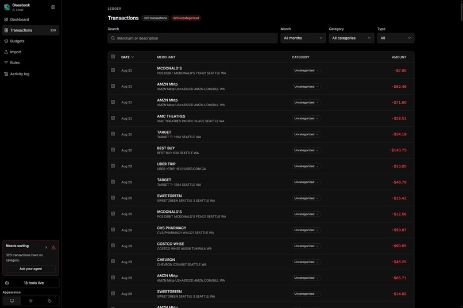The height and width of the screenshot is (308, 463).
Task: Open the Month filter dropdown
Action: click(303, 38)
